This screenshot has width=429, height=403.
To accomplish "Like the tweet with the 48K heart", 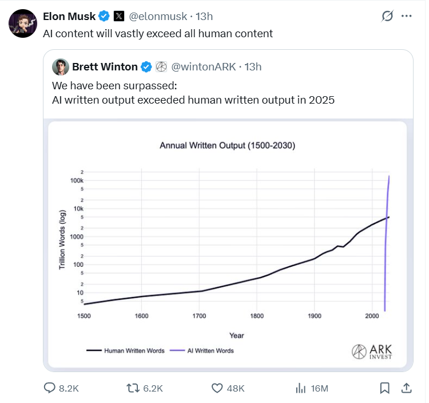I will click(217, 388).
